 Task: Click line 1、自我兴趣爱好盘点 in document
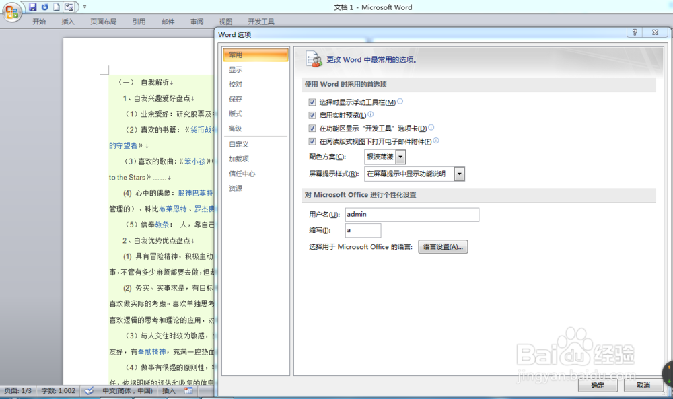(158, 98)
